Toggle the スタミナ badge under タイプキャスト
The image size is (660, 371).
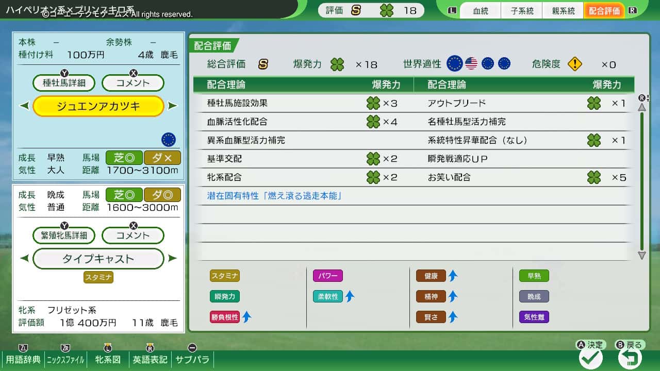(x=98, y=278)
